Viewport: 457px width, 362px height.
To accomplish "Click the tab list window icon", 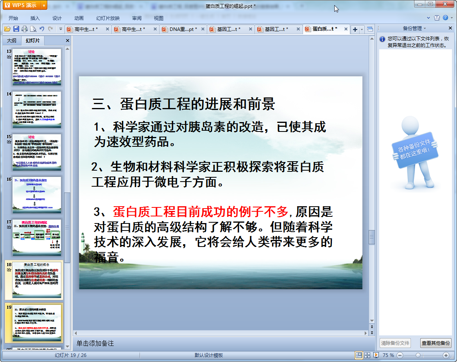I will click(370, 29).
